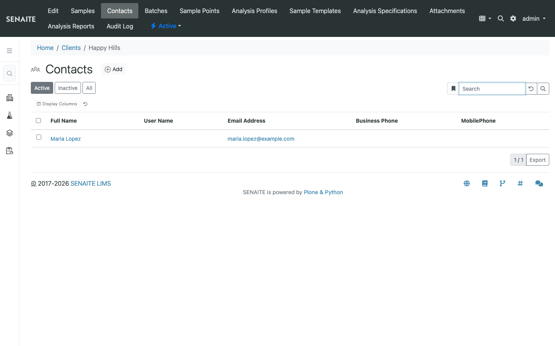The image size is (555, 346).
Task: Add a new contact with the Add button
Action: pos(114,69)
